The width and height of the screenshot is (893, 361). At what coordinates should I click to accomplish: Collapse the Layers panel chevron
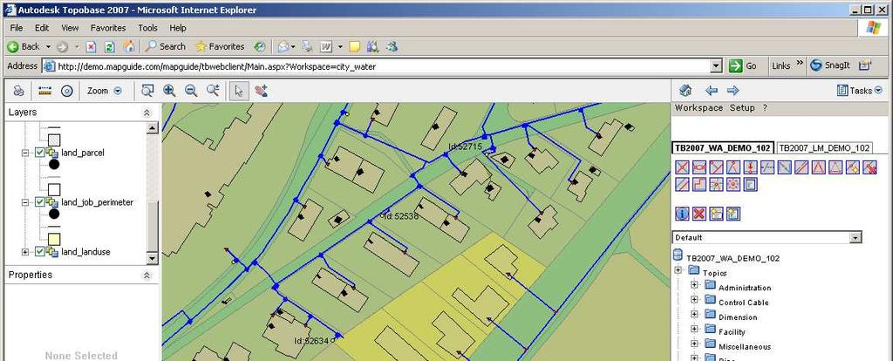[x=147, y=112]
